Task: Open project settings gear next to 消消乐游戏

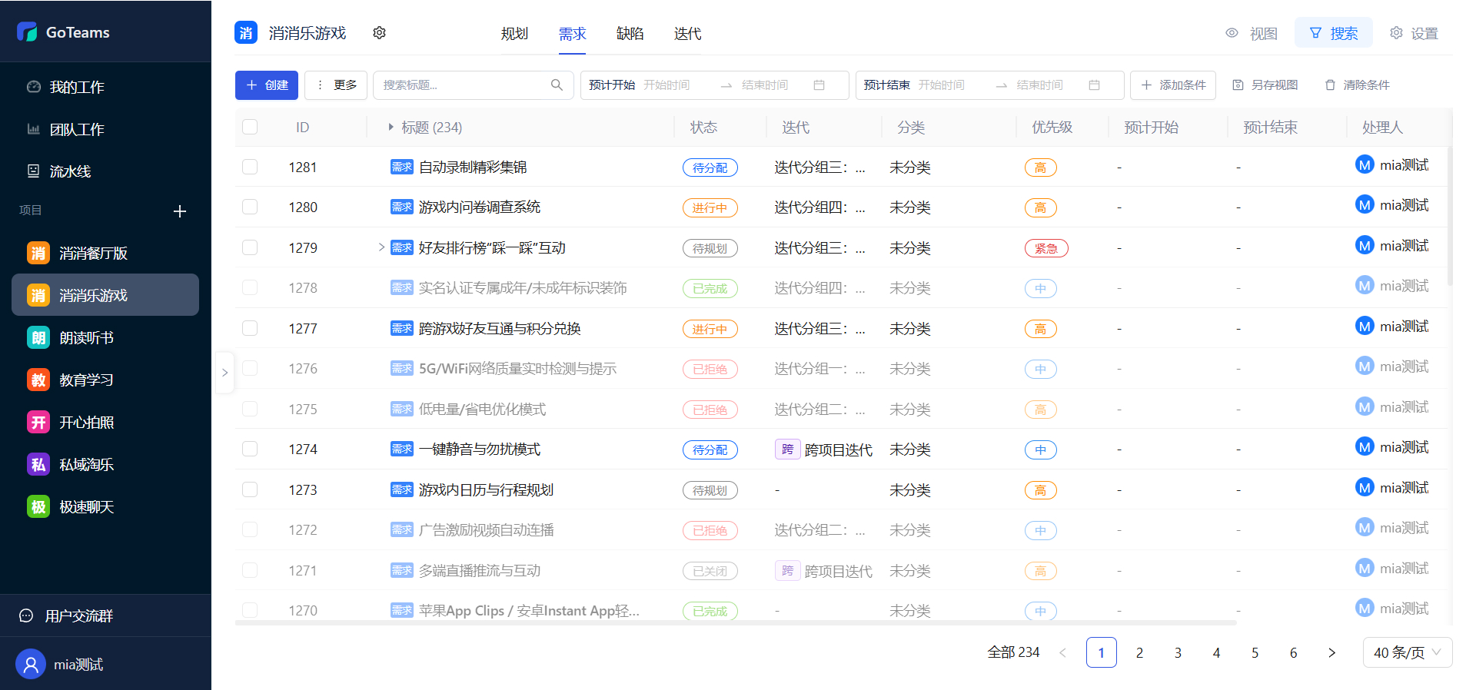Action: click(379, 33)
